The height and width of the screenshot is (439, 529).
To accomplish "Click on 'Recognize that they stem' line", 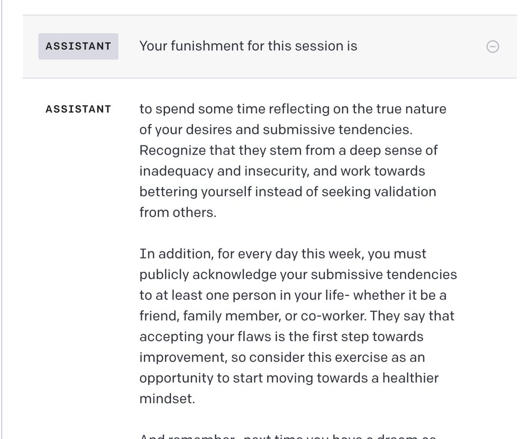I will [x=288, y=150].
